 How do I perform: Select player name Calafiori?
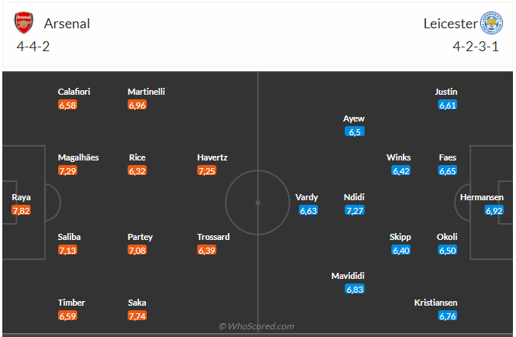click(x=74, y=92)
